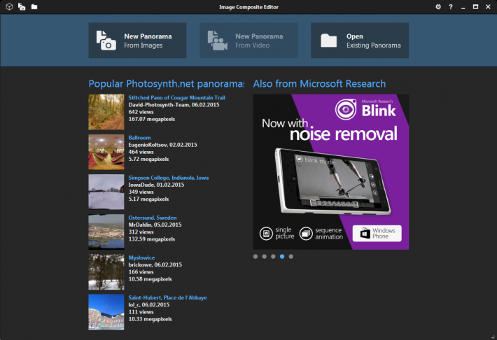Click Popular Photosynth.net panoramas heading
Viewport: 497px width, 340px height.
tap(167, 84)
